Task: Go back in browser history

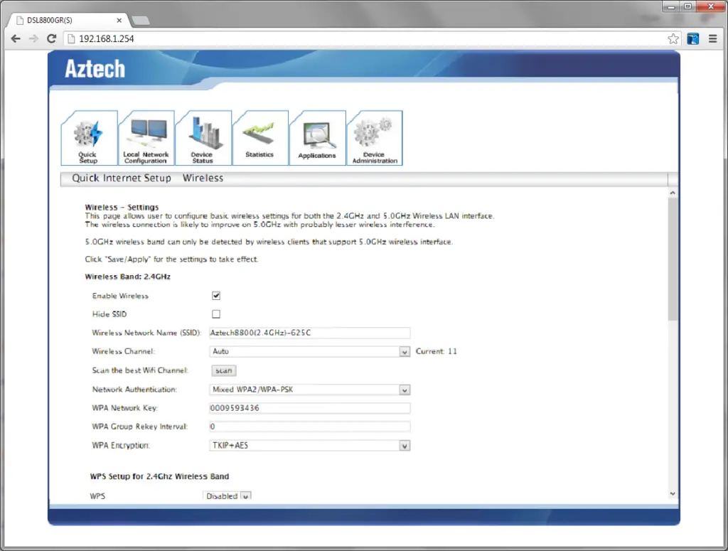Action: click(x=16, y=39)
